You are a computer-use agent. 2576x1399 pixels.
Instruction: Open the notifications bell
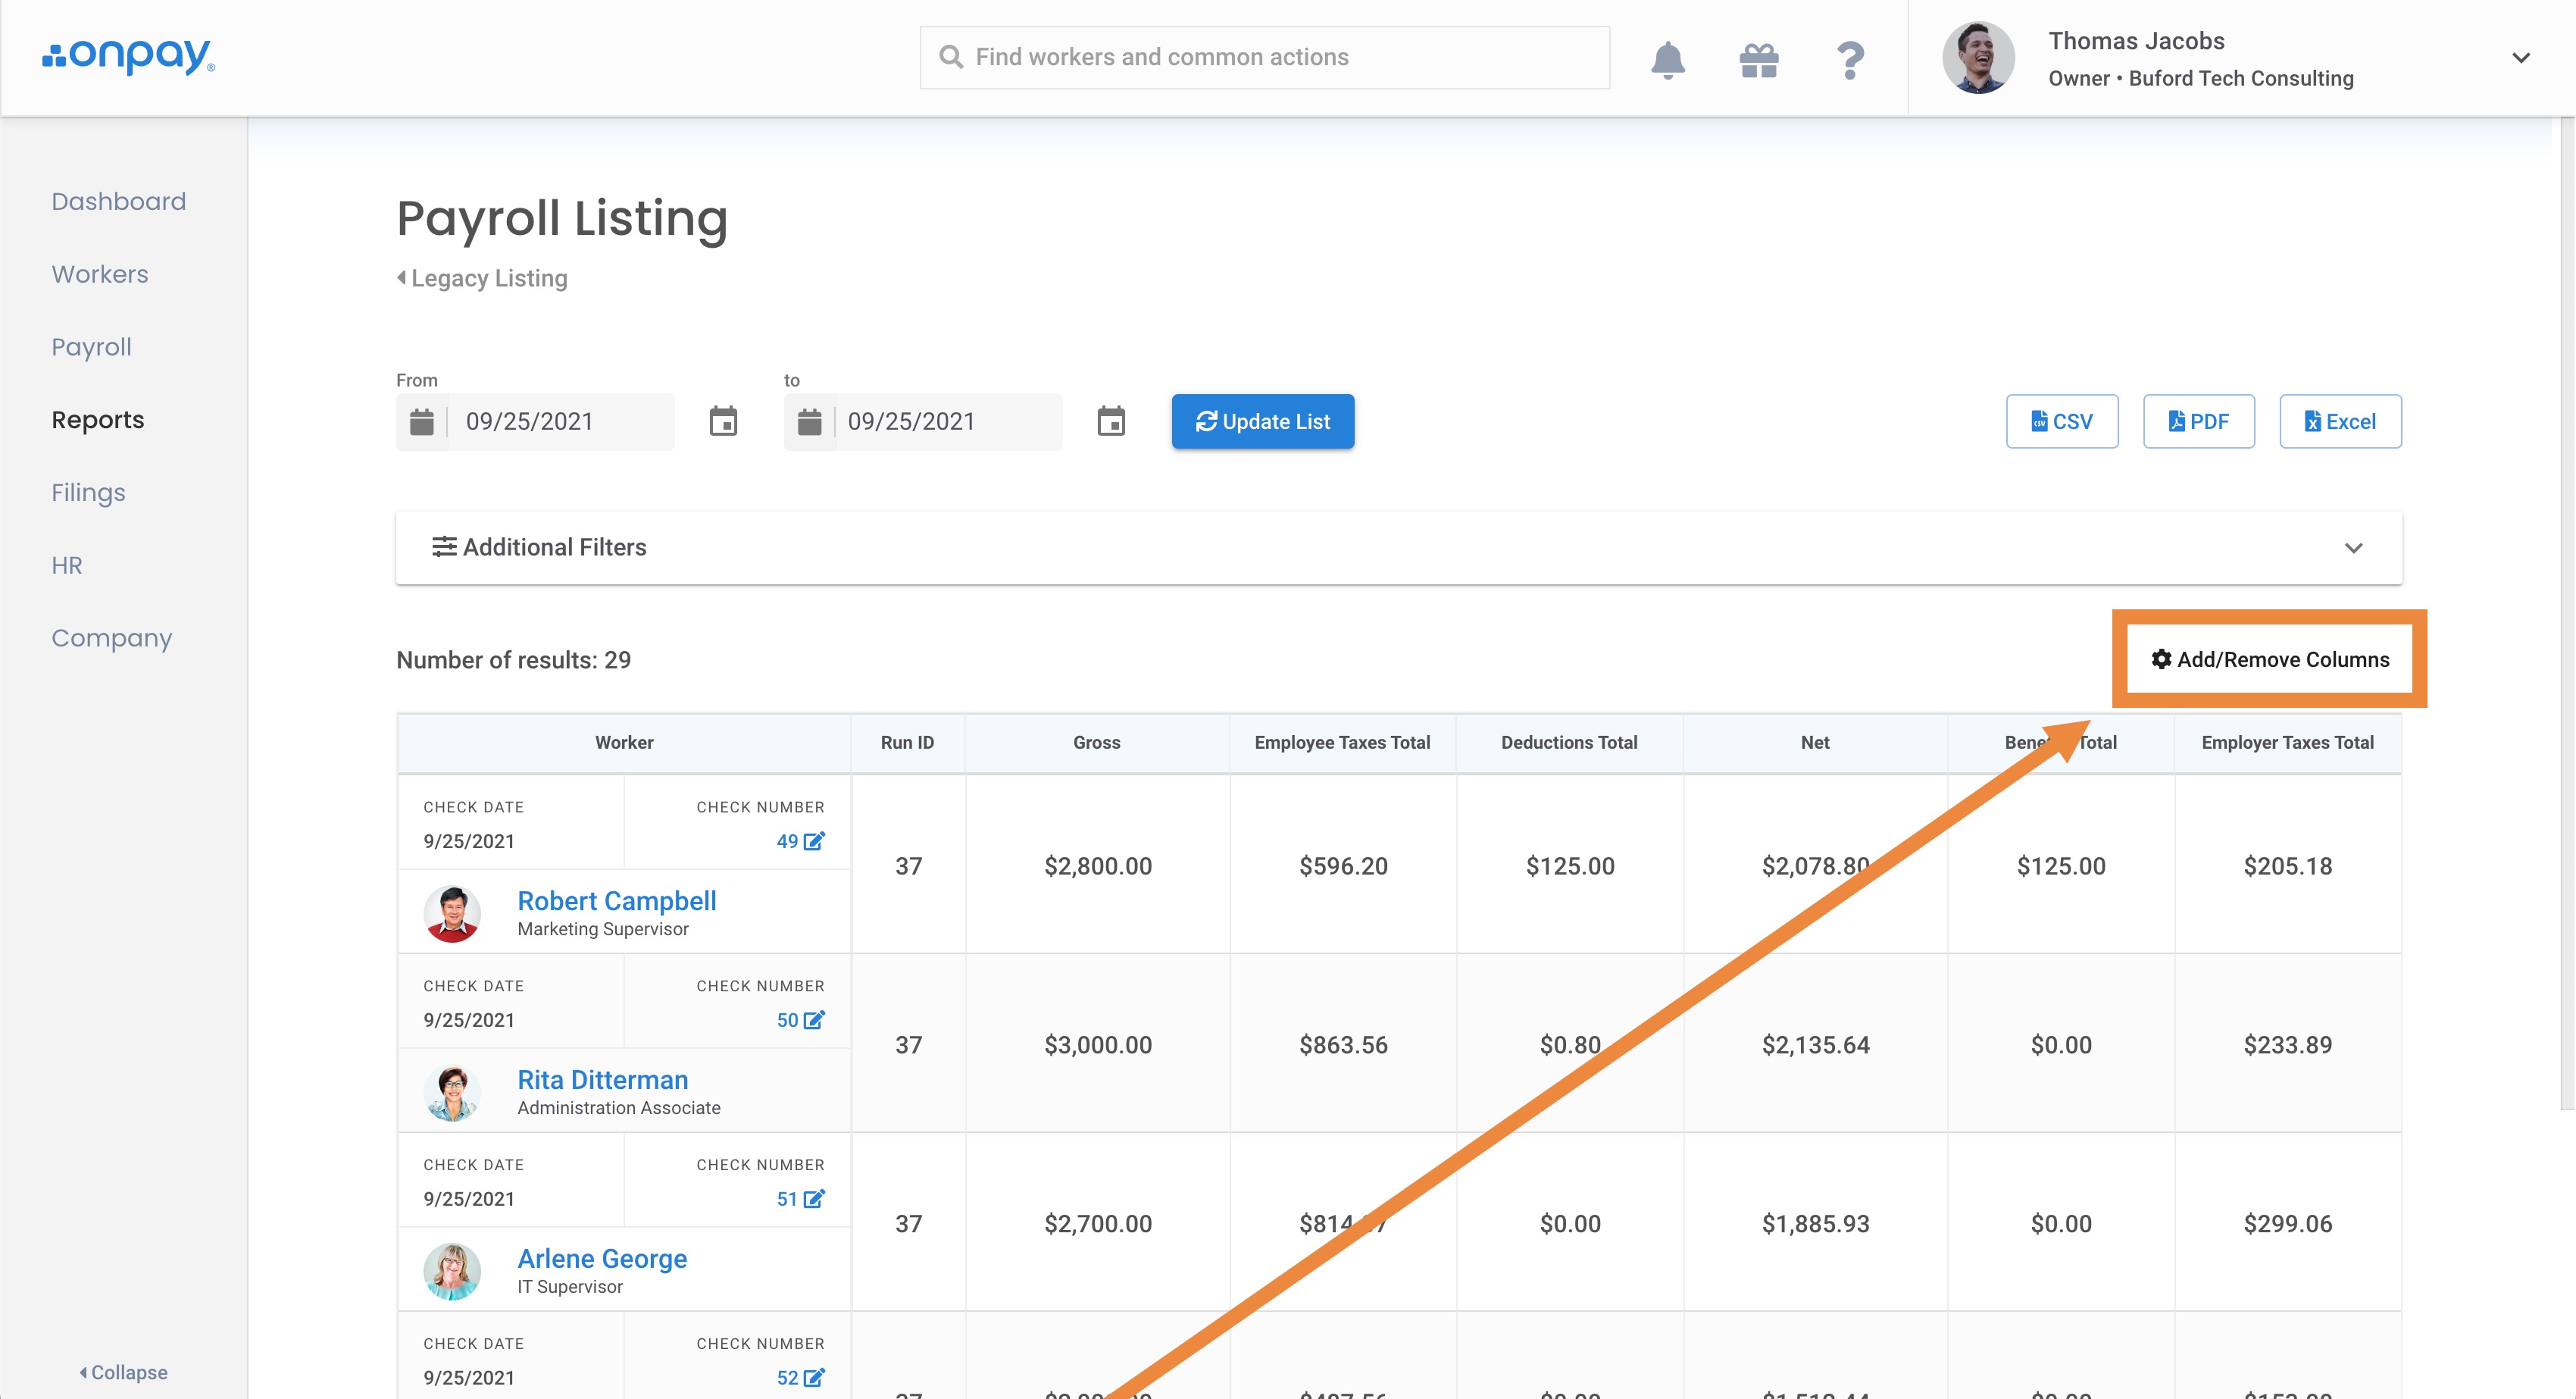tap(1667, 59)
